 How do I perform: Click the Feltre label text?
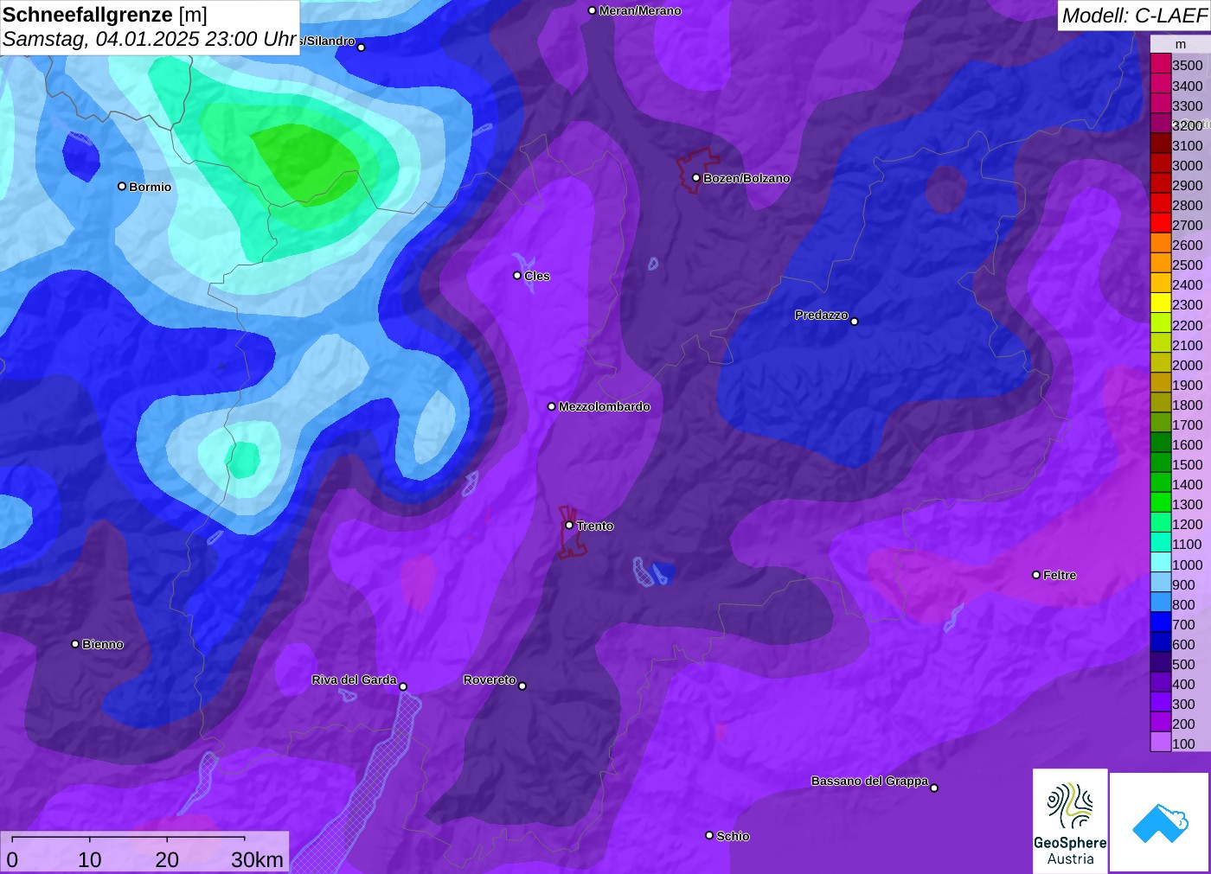coord(1060,575)
